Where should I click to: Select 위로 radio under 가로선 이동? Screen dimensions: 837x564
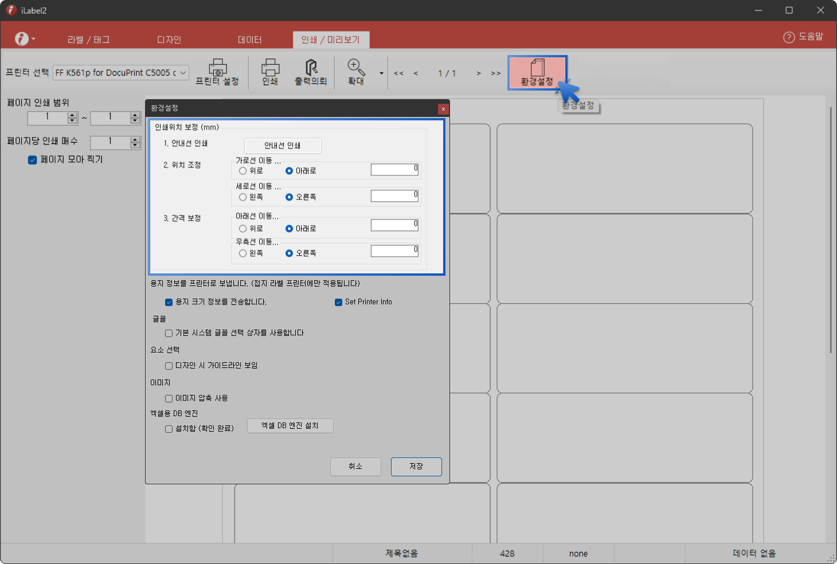click(x=243, y=171)
